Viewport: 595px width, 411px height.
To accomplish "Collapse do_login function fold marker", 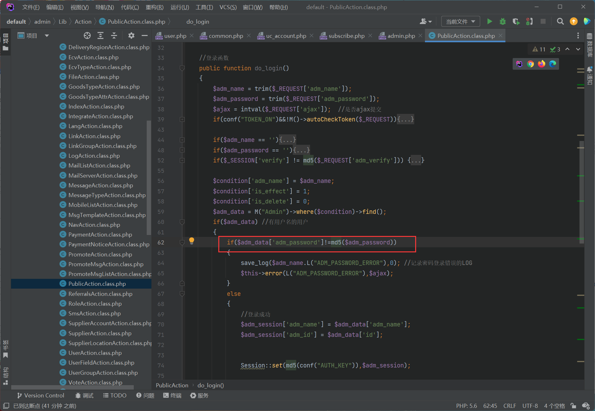I will point(182,68).
